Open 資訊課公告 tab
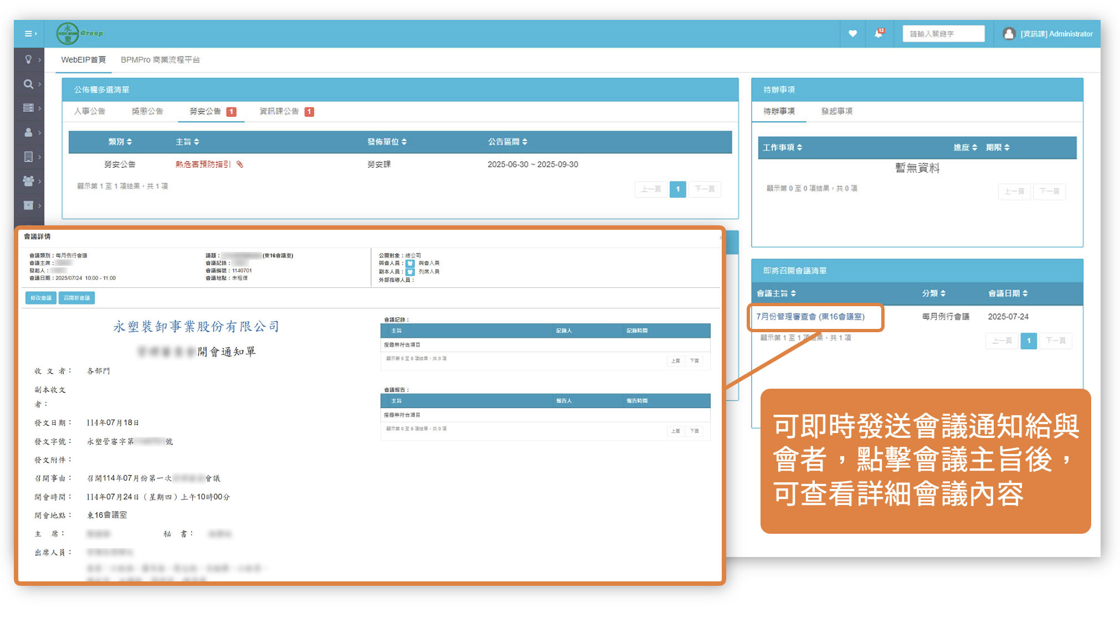This screenshot has height=629, width=1120. pos(286,111)
